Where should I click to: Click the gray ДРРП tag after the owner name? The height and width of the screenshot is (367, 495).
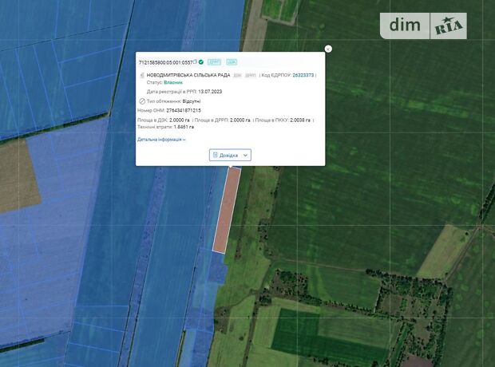click(x=250, y=75)
